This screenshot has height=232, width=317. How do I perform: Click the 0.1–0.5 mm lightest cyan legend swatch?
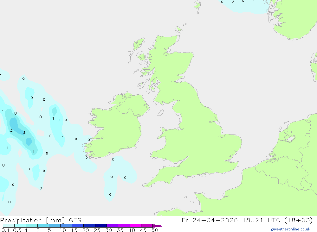[x=9, y=226]
